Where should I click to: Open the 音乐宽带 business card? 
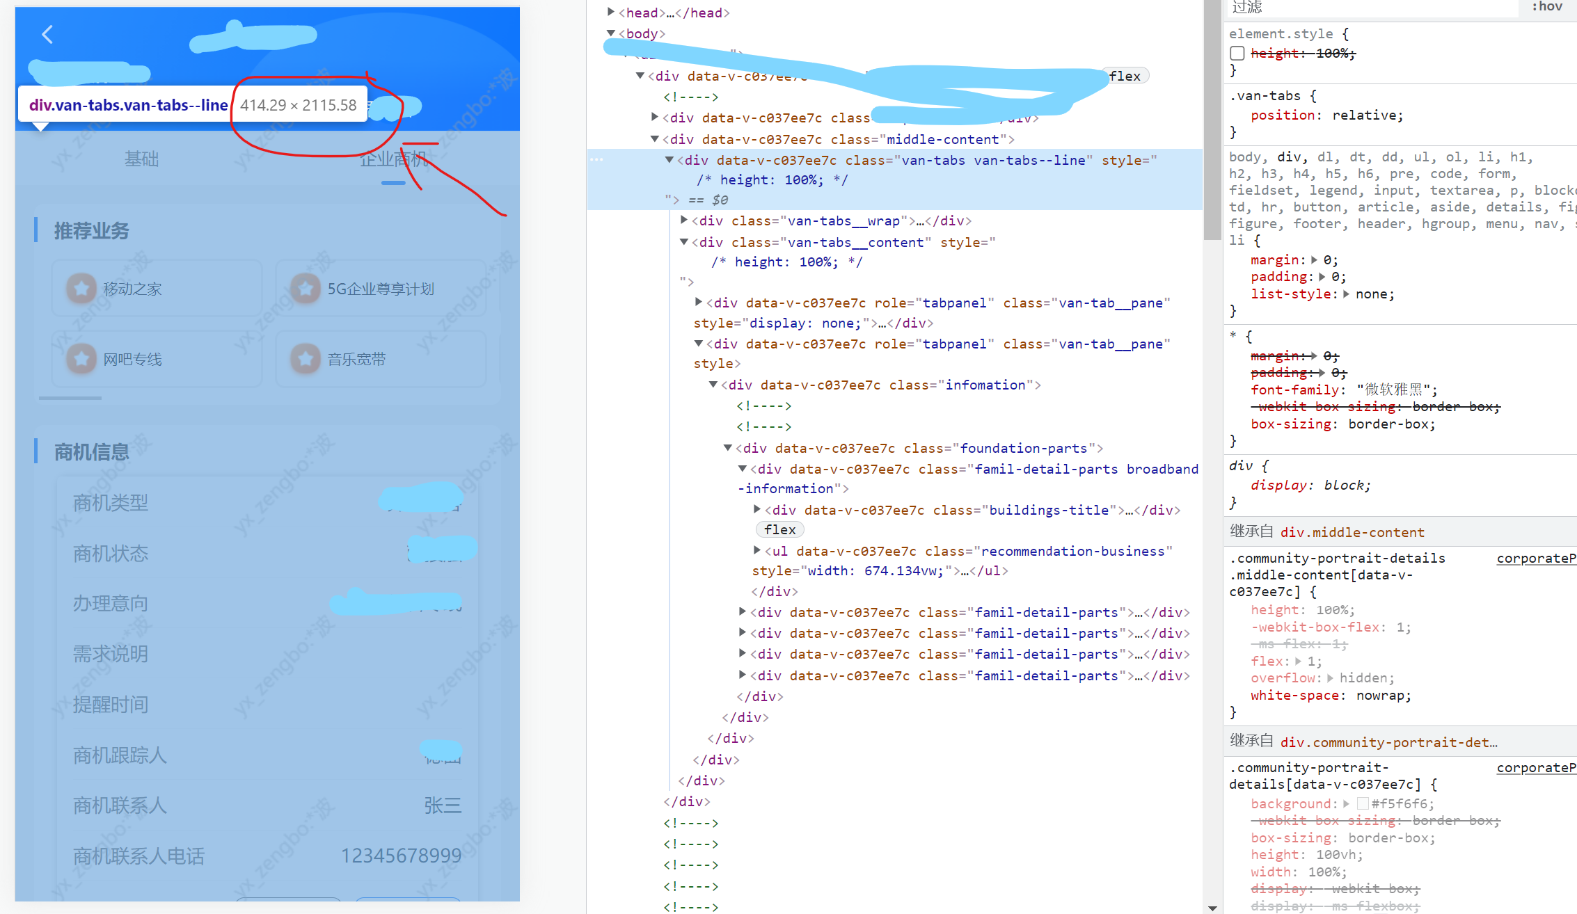click(381, 358)
